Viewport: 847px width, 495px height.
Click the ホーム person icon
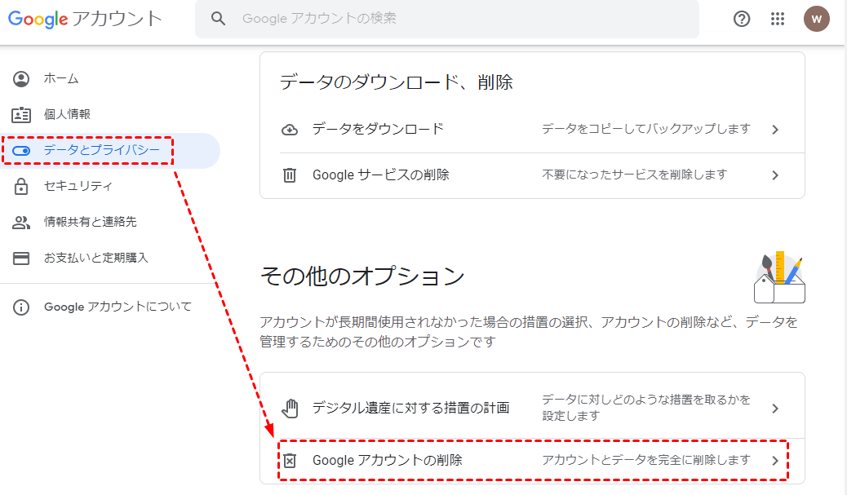tap(21, 79)
